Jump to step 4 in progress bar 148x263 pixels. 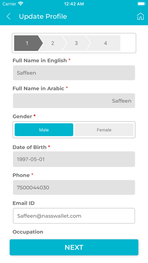click(105, 43)
